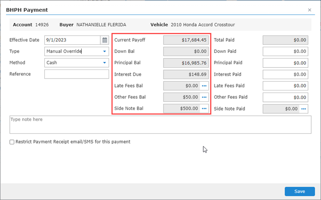Image resolution: width=321 pixels, height=200 pixels.
Task: Edit the Late Fees Paid amount
Action: click(286, 86)
